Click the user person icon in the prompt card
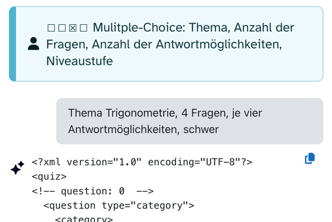Screen dimensions: 332x222 33,44
